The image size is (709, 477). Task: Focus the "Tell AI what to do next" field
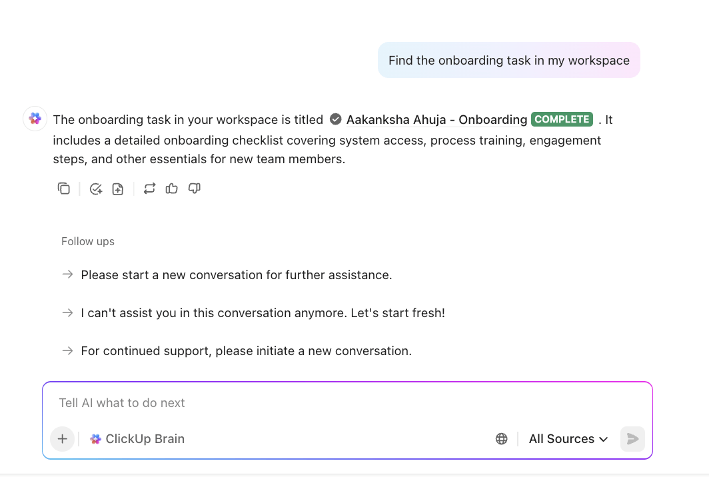point(347,403)
